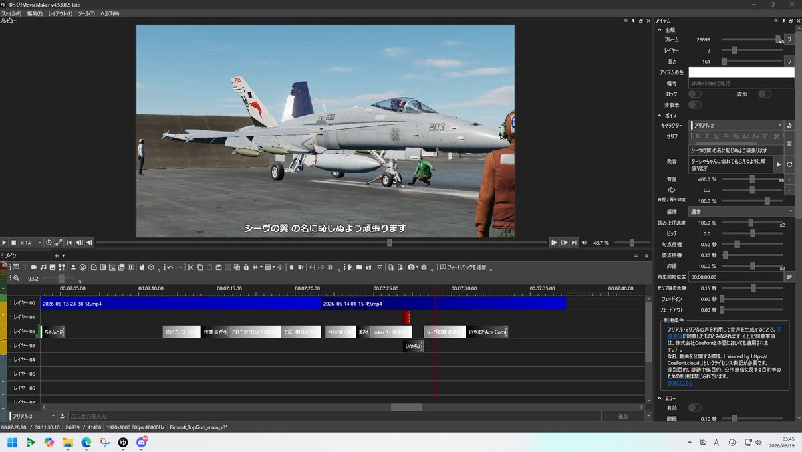This screenshot has height=452, width=802.
Task: Take a preview snapshot with the camera icon
Action: 411,267
